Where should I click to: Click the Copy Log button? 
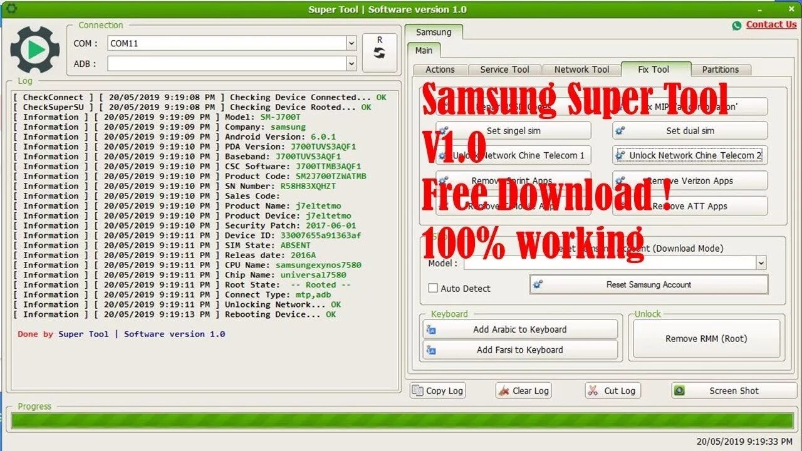(438, 390)
